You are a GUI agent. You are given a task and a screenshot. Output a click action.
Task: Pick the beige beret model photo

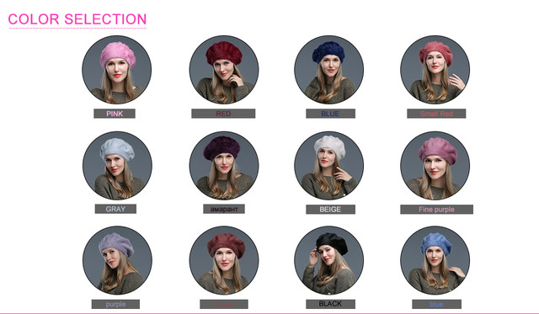(329, 166)
